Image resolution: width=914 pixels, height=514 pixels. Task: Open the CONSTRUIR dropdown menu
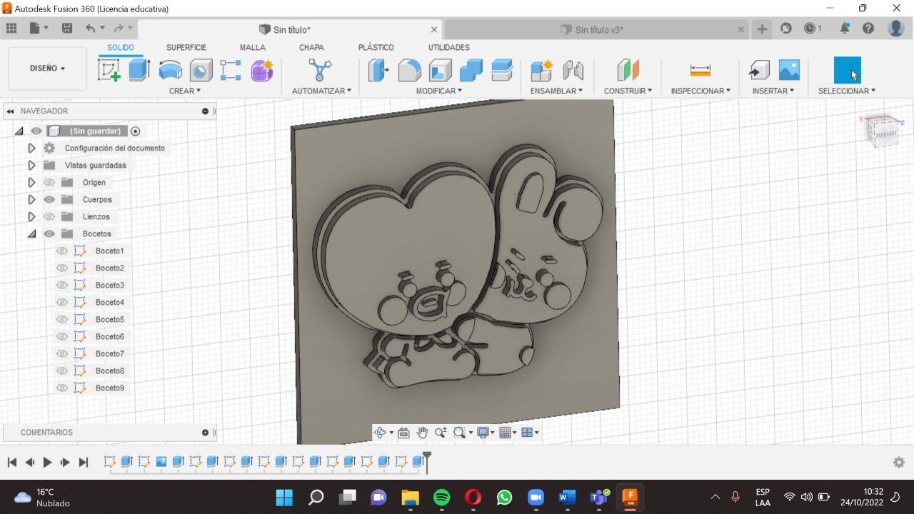click(x=628, y=91)
